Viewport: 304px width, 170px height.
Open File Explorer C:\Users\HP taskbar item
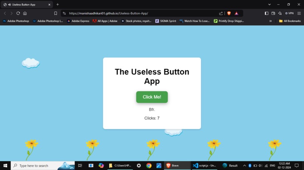click(x=120, y=165)
